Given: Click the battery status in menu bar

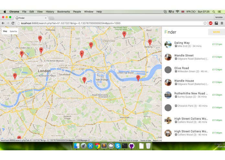Looking at the screenshot, I should (x=191, y=12).
